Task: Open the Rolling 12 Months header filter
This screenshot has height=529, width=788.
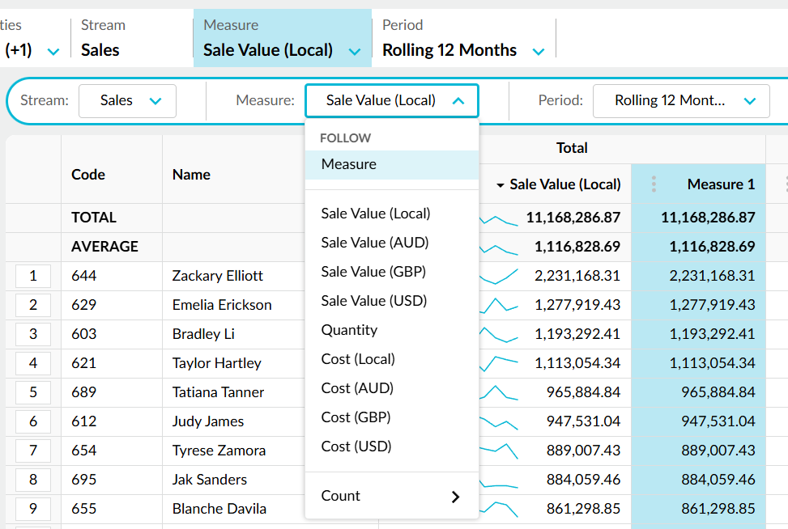Action: (x=463, y=39)
